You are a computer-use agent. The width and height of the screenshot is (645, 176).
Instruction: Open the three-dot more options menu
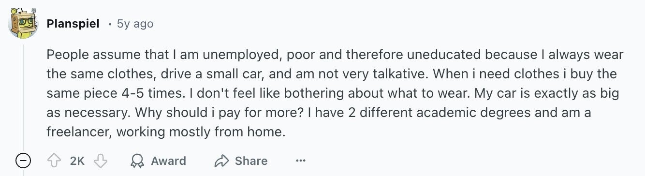(x=301, y=161)
